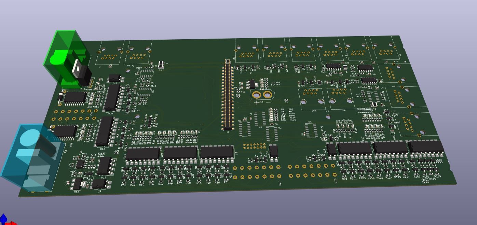
Task: Click the U11 IC package
Action: (x=104, y=166)
